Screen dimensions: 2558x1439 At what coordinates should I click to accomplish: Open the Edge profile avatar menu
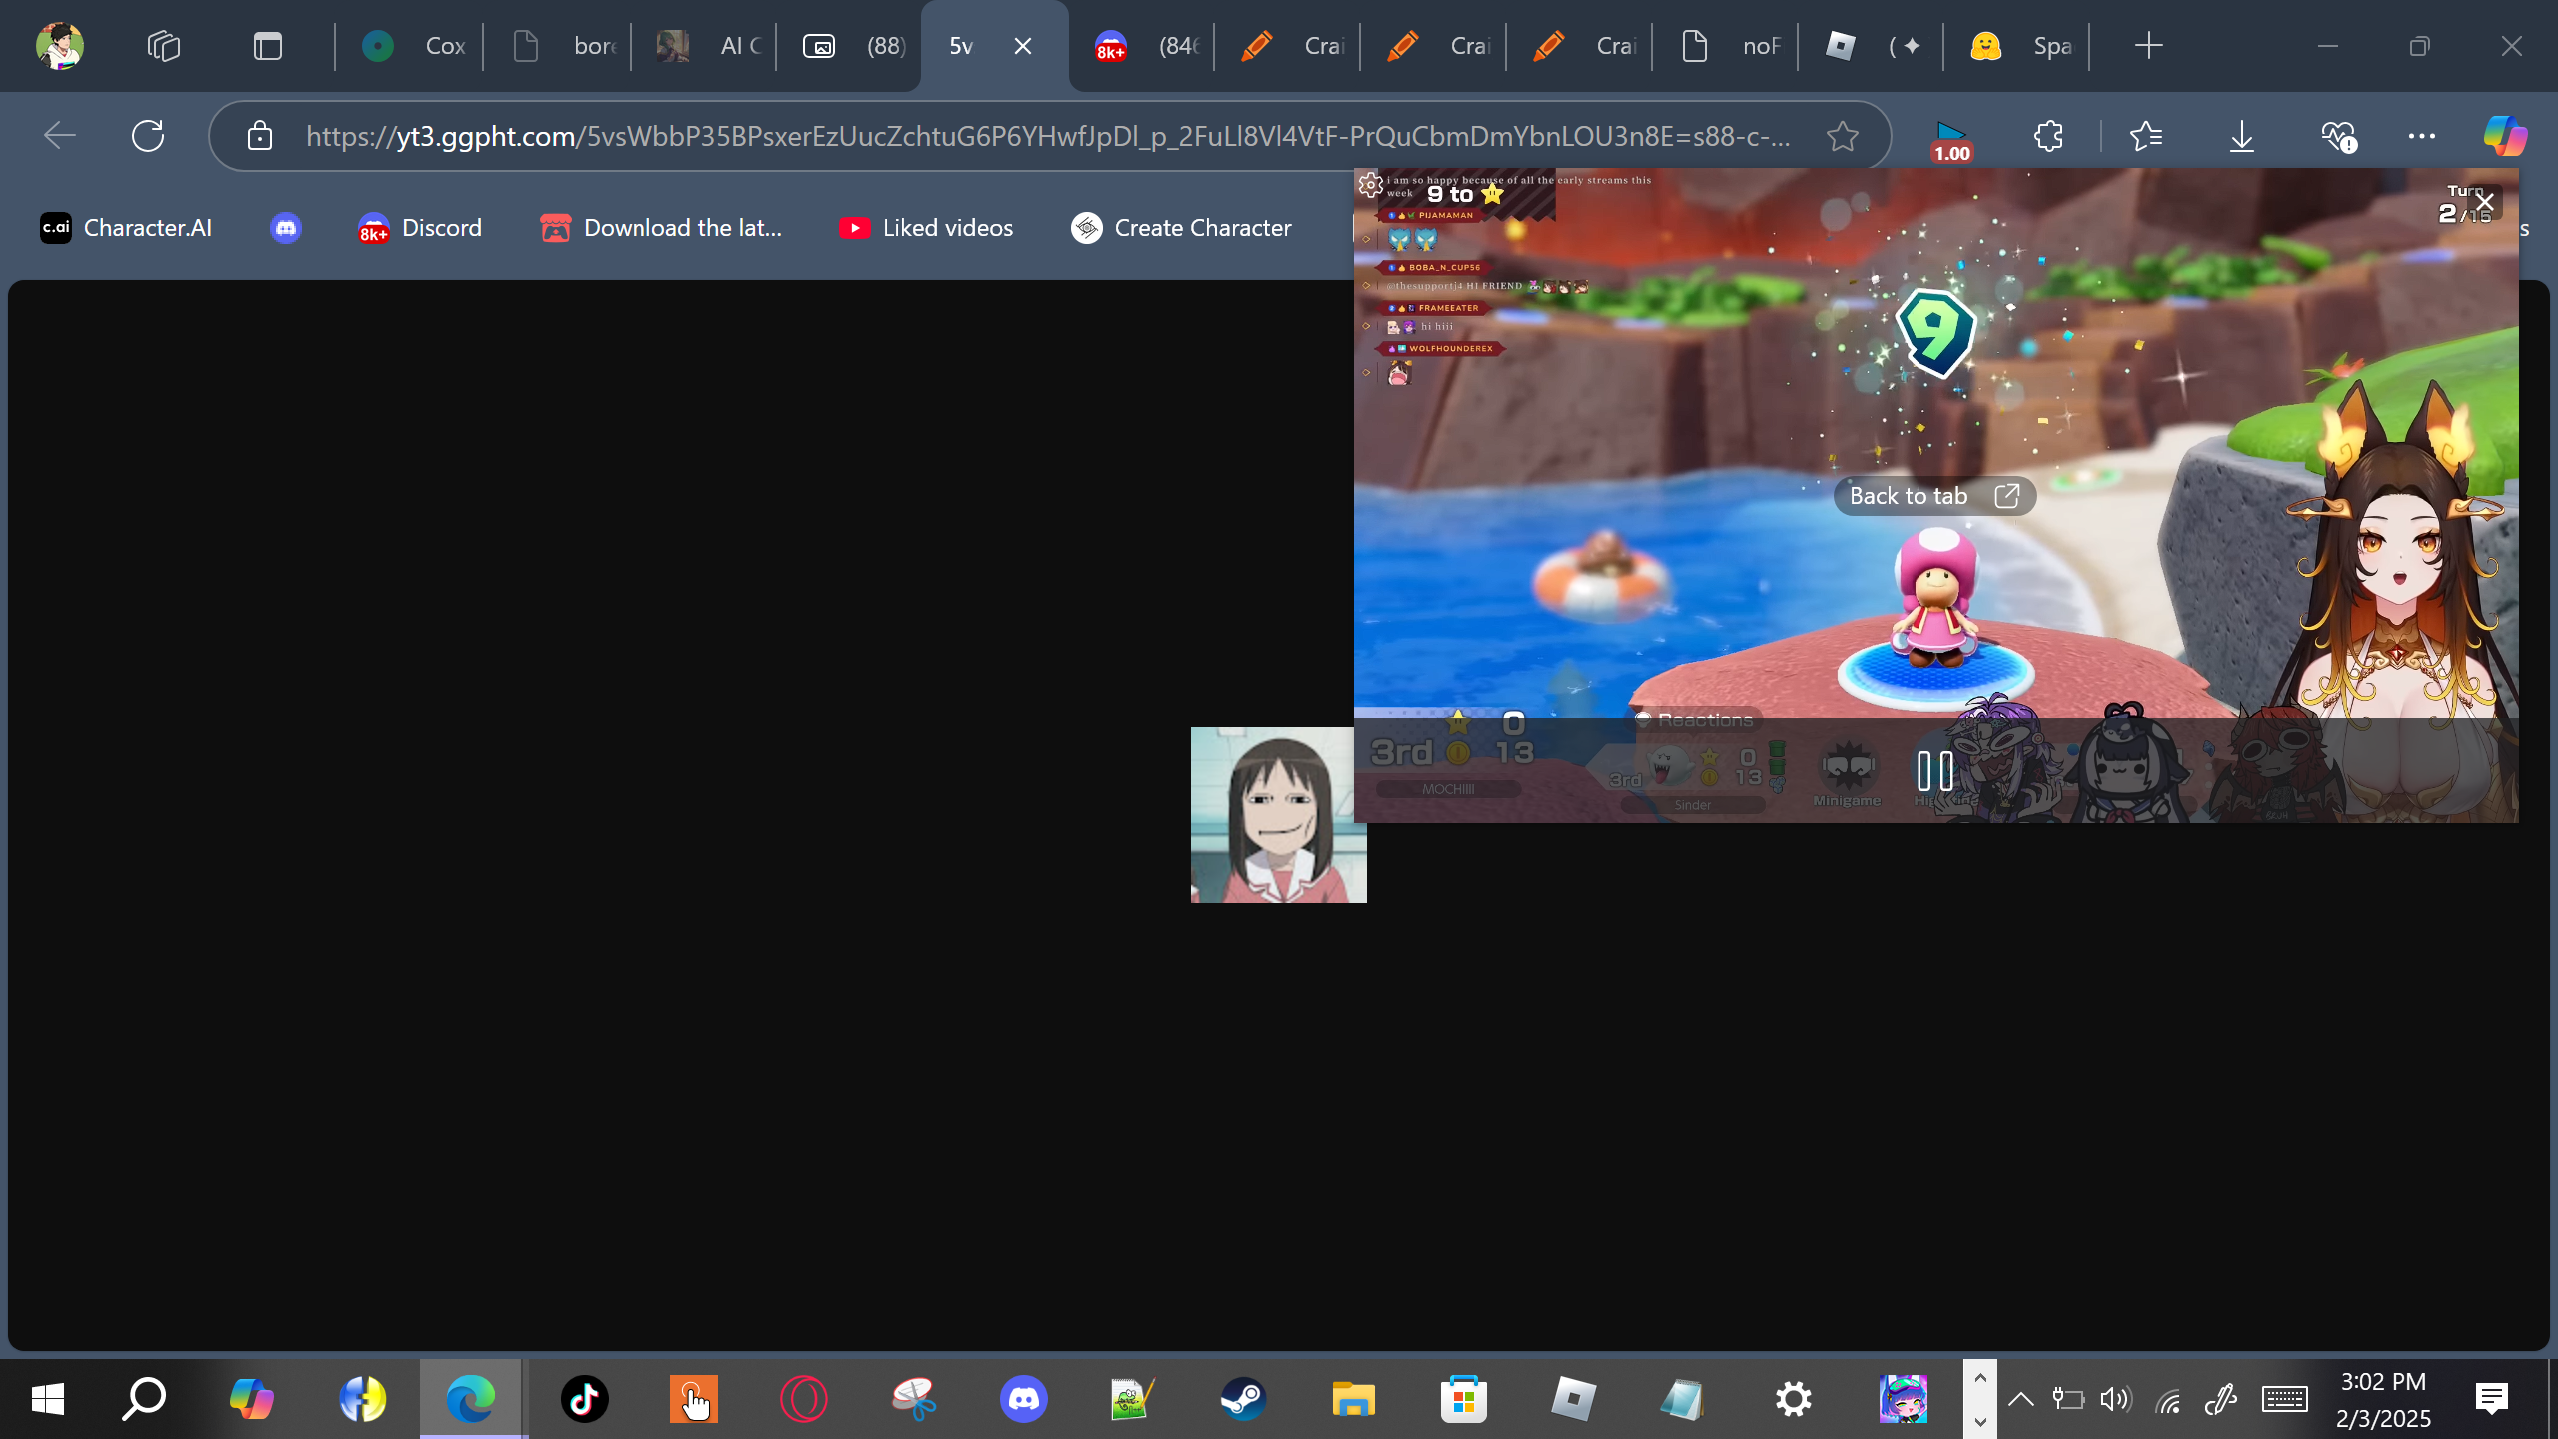point(60,46)
